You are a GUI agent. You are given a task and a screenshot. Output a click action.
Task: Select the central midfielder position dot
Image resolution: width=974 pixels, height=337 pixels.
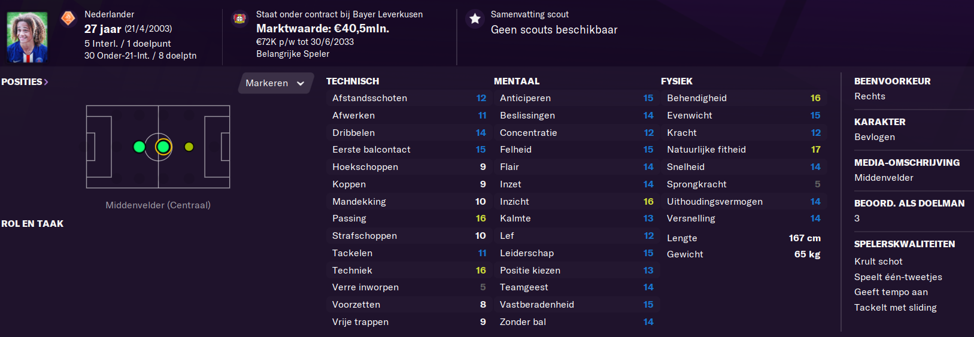point(163,147)
